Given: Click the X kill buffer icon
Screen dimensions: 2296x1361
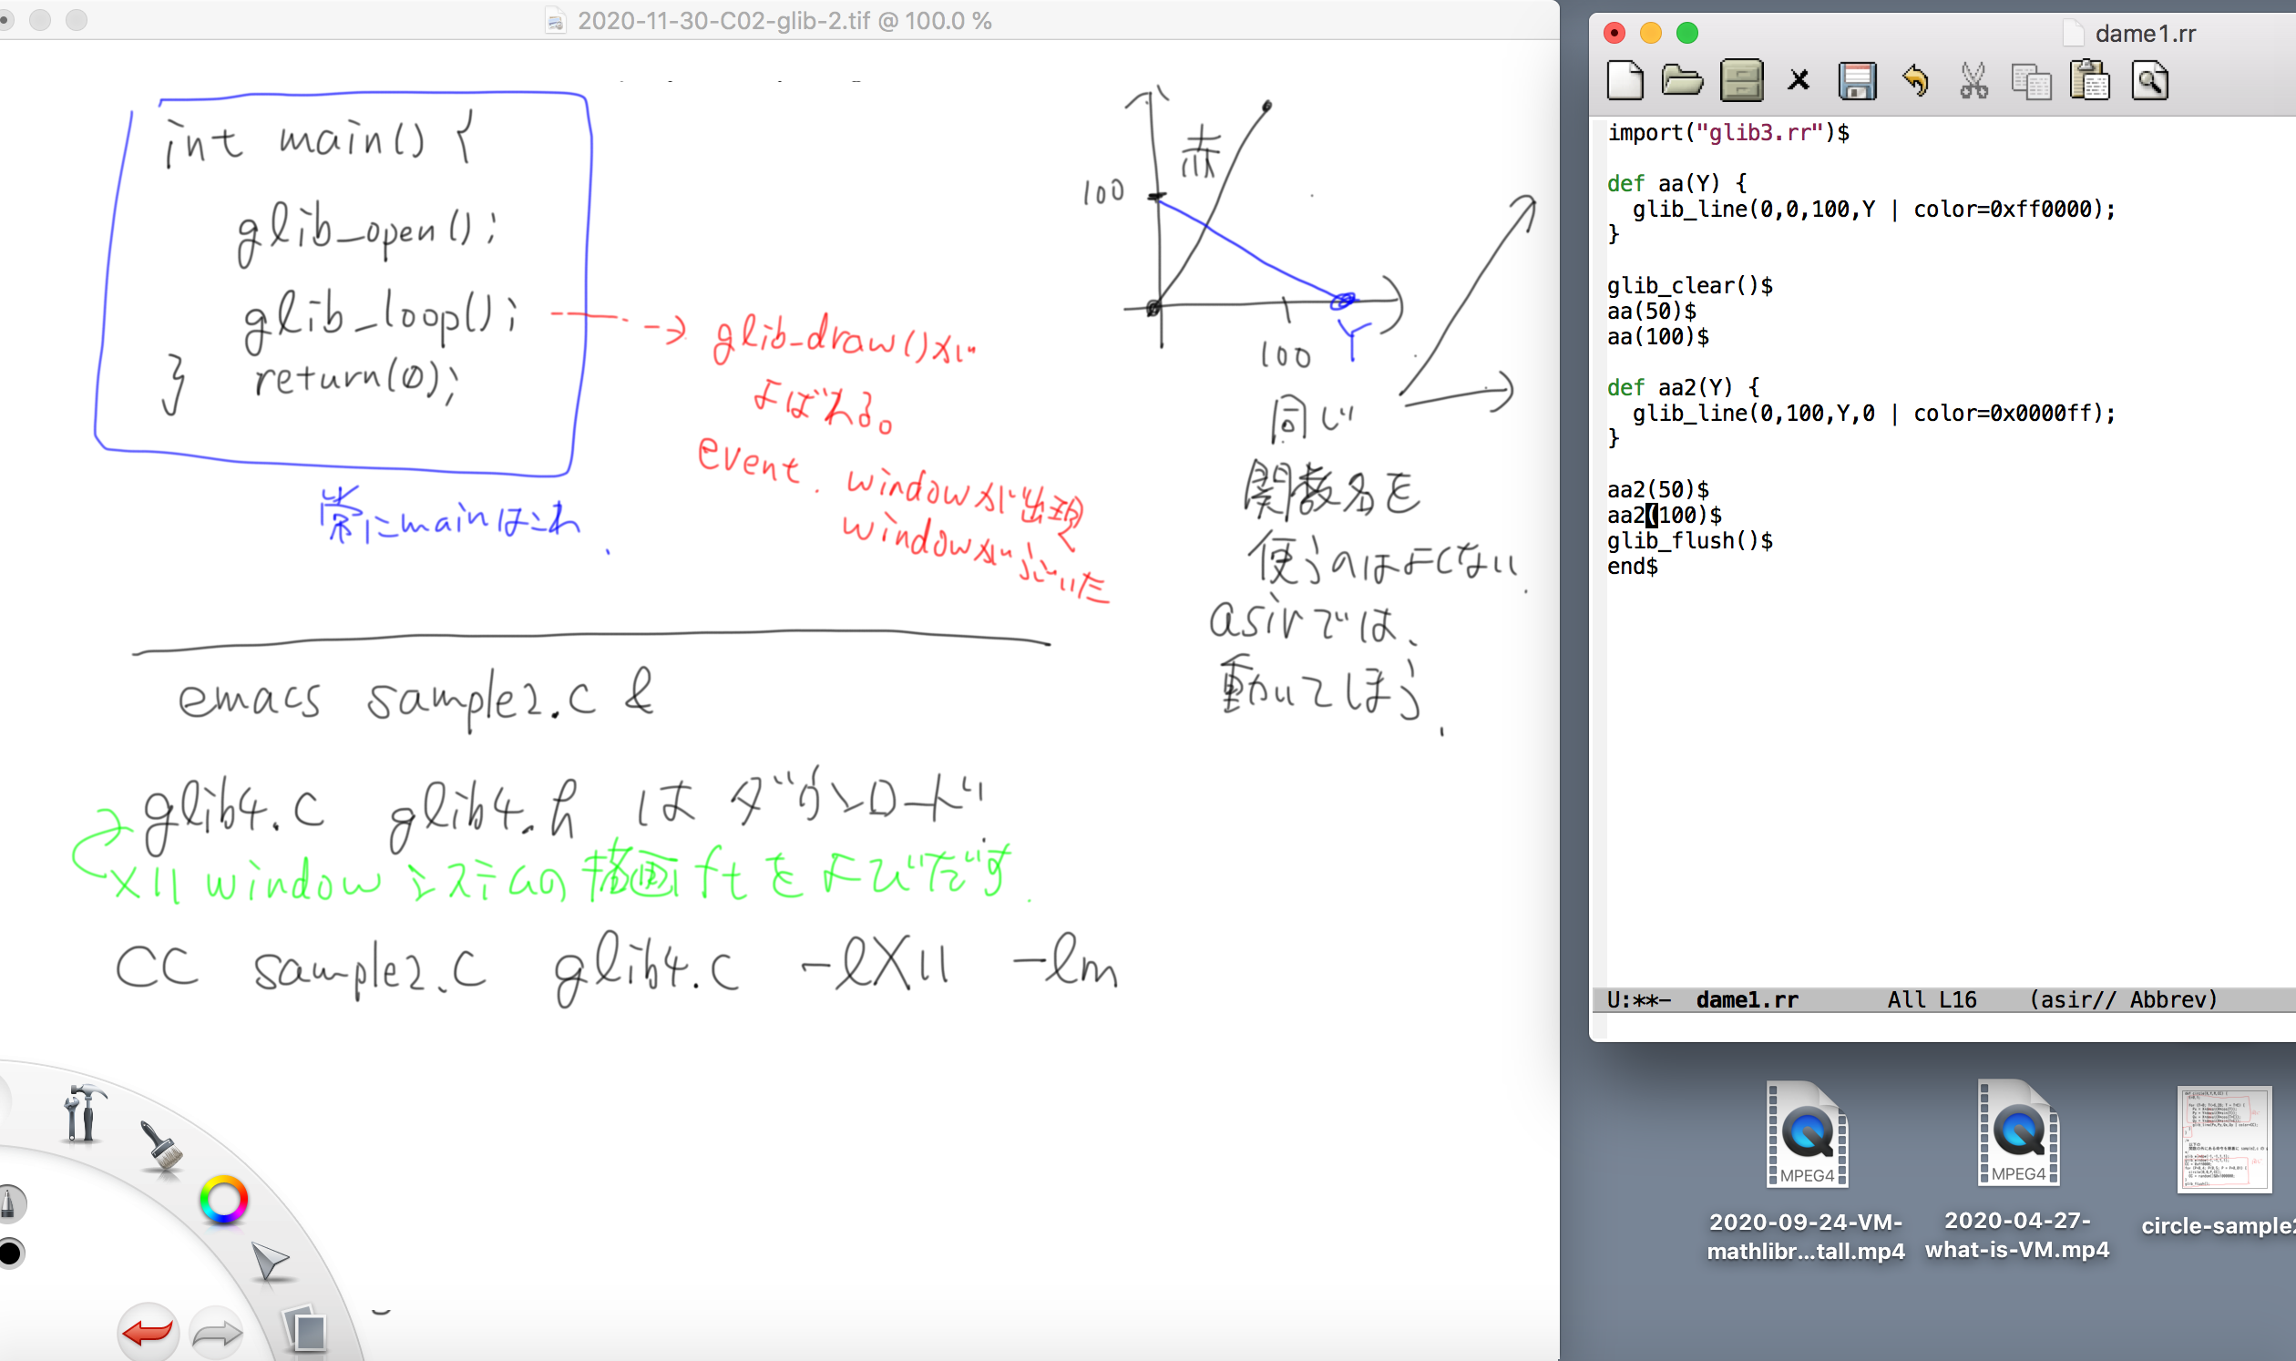Looking at the screenshot, I should pos(1799,81).
